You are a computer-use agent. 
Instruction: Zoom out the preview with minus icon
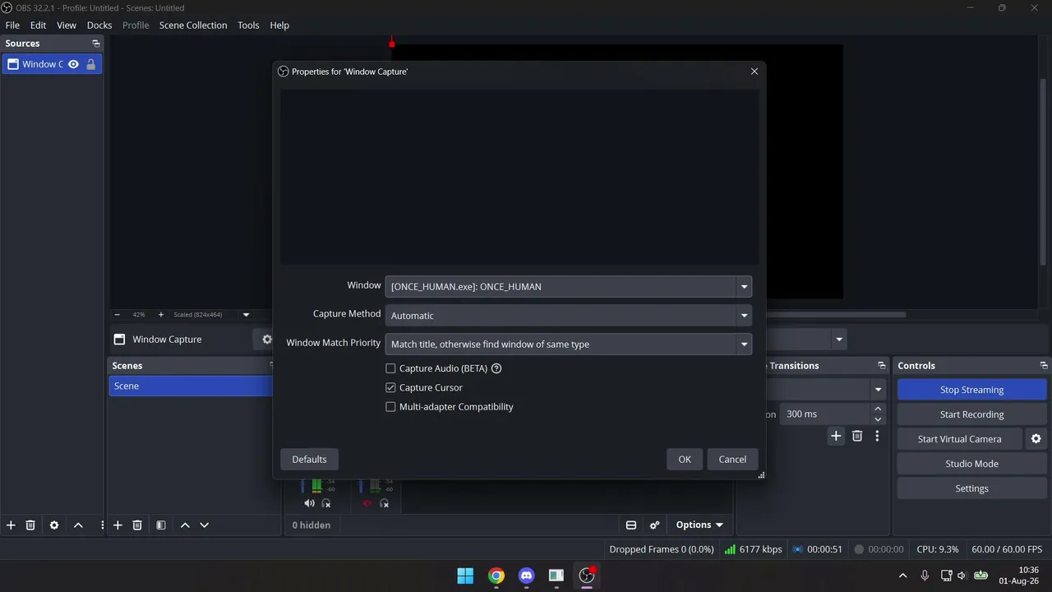117,314
